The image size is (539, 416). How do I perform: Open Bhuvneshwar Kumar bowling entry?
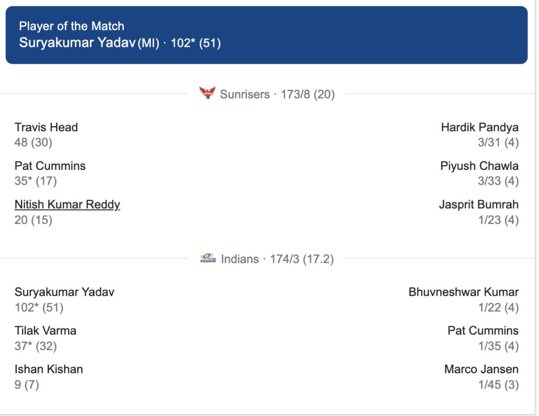pyautogui.click(x=463, y=299)
